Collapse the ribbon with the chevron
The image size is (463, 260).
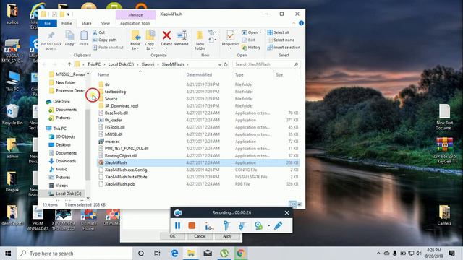point(294,23)
